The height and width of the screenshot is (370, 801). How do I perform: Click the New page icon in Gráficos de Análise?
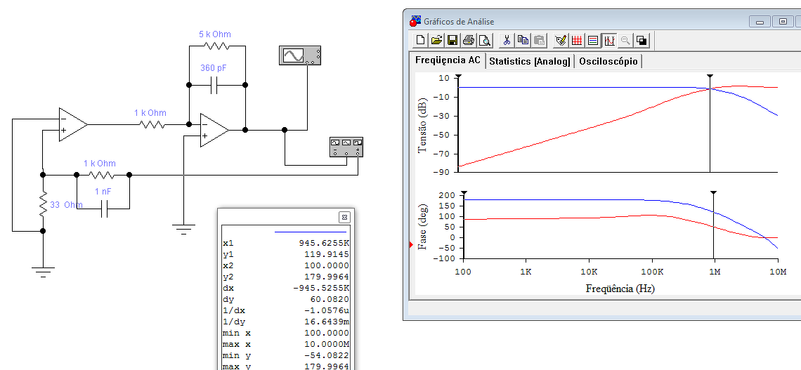click(x=421, y=40)
